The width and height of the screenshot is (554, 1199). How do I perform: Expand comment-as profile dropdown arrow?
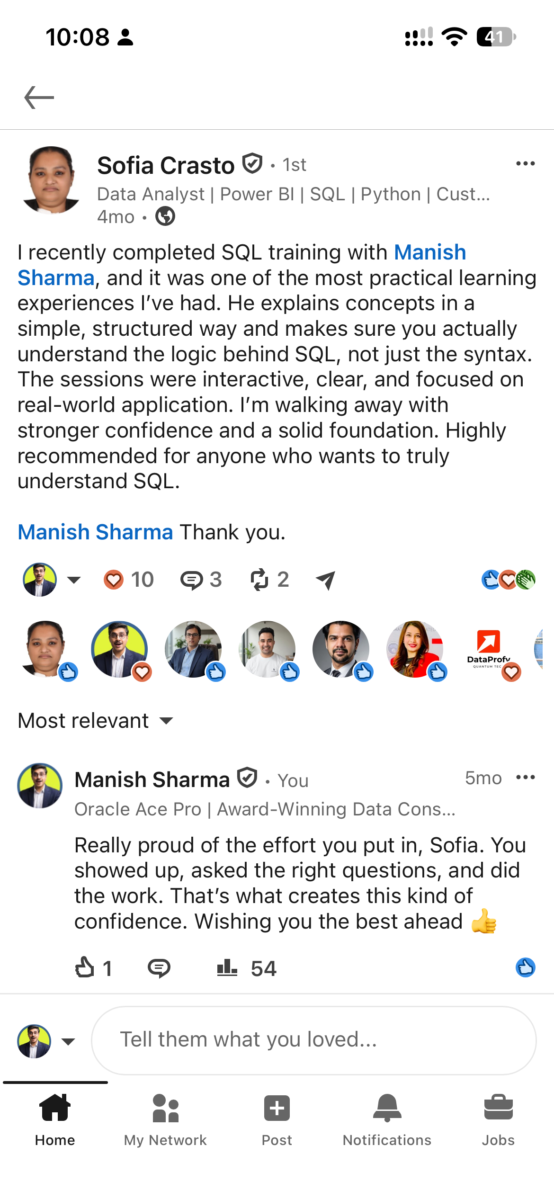(69, 1041)
